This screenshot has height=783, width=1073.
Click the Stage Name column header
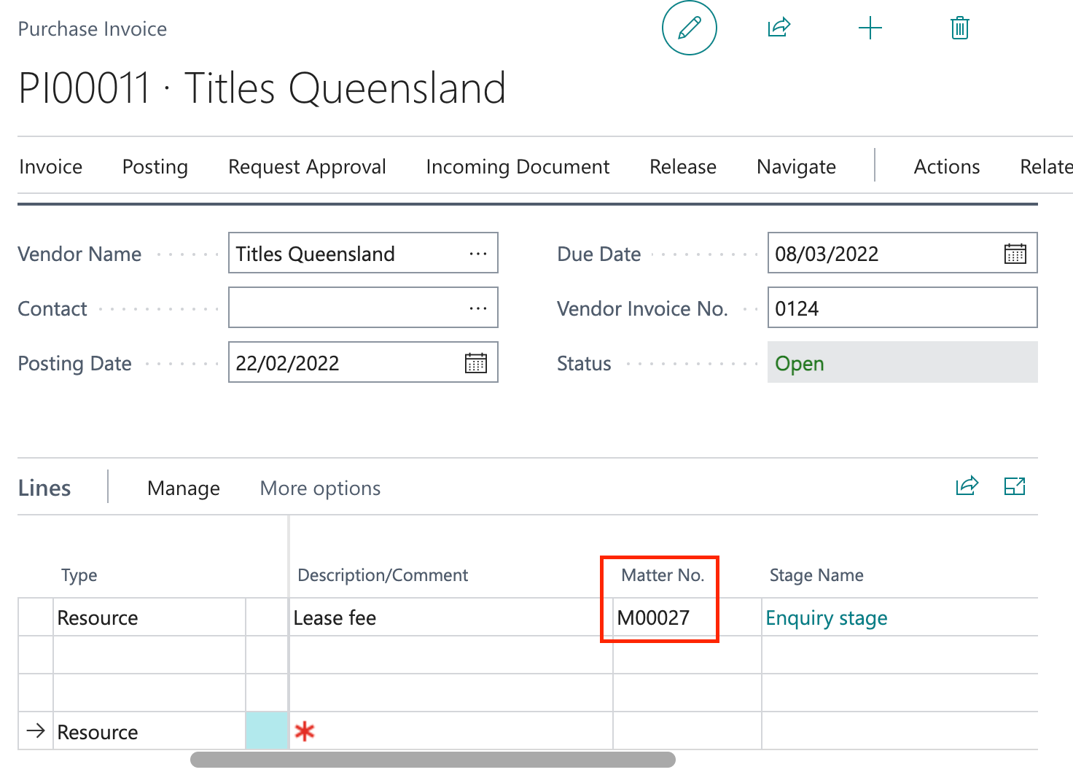(x=816, y=575)
